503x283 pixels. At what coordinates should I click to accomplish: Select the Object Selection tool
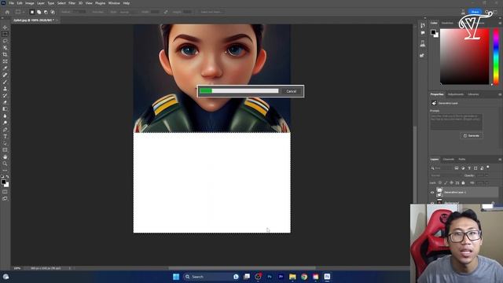click(5, 47)
